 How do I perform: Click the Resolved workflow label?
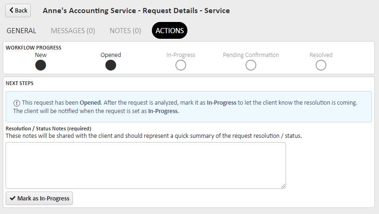[x=321, y=55]
